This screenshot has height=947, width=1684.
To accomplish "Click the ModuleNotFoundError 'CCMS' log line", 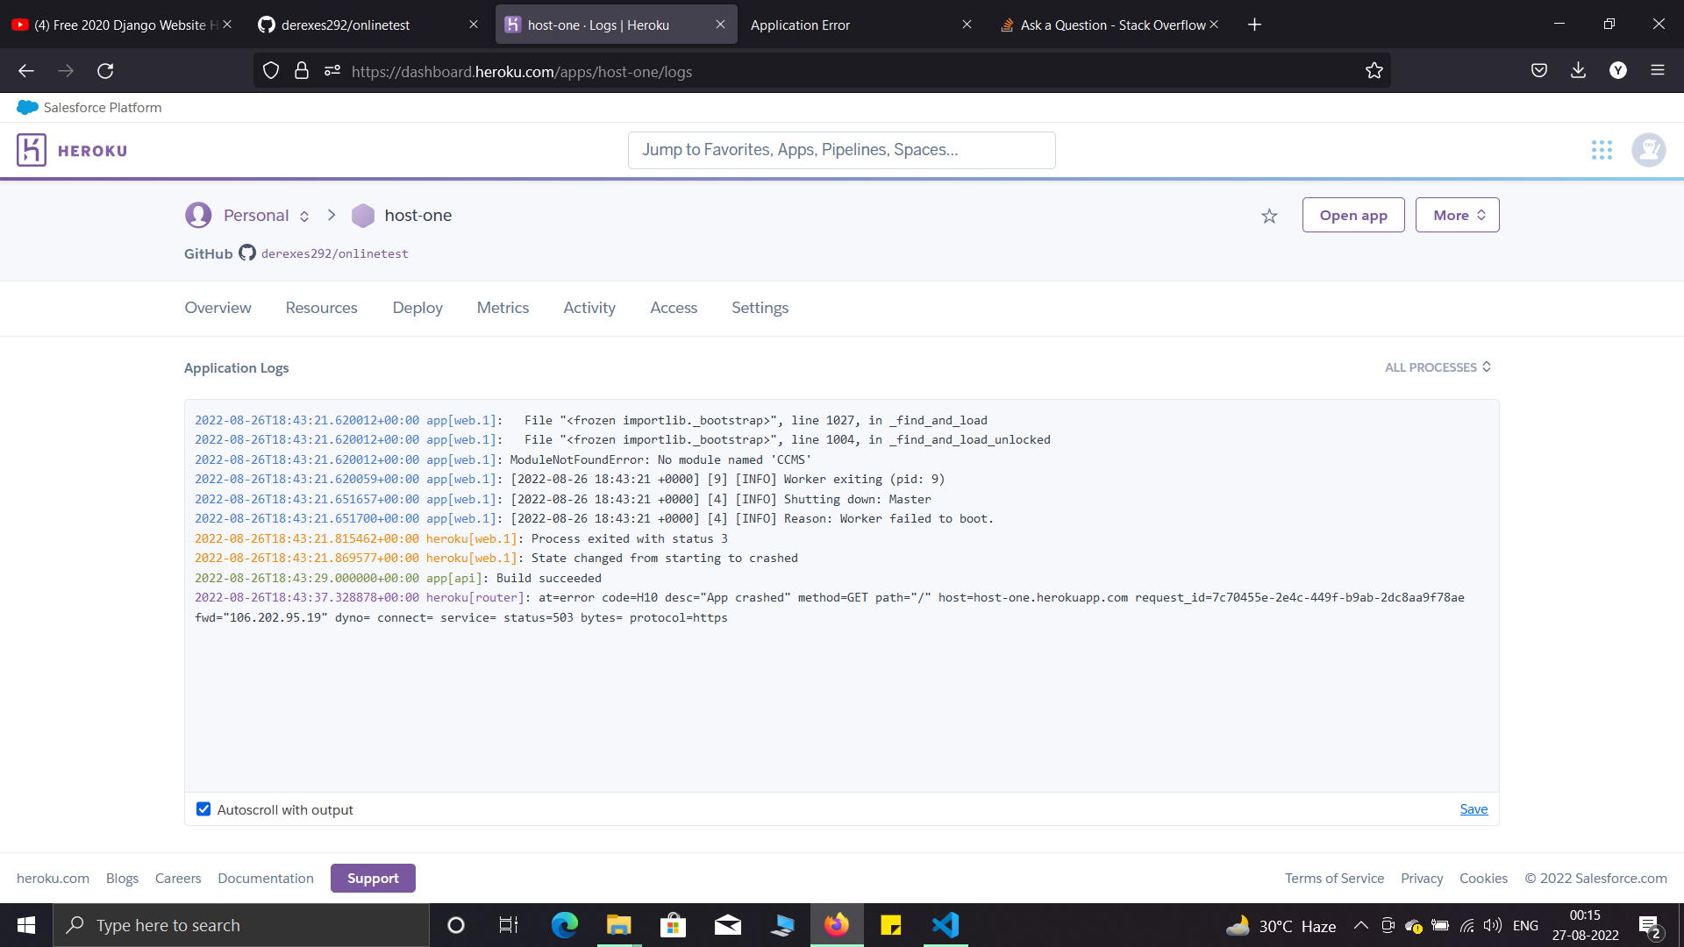I will 503,459.
